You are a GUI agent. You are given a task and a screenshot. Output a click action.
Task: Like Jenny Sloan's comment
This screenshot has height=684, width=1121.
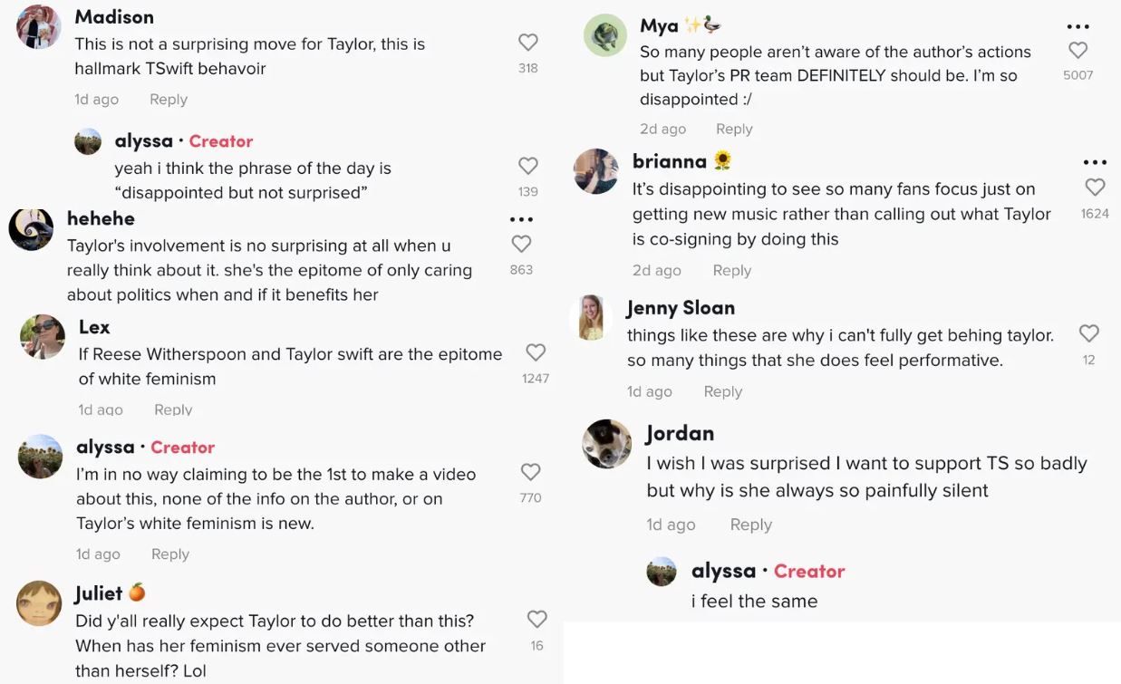(x=1088, y=333)
